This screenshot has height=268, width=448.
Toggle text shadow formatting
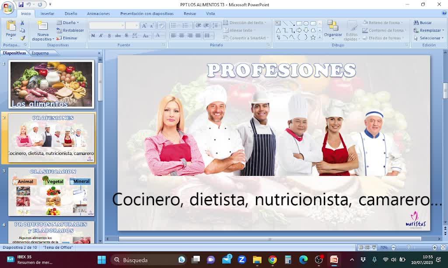click(x=126, y=36)
